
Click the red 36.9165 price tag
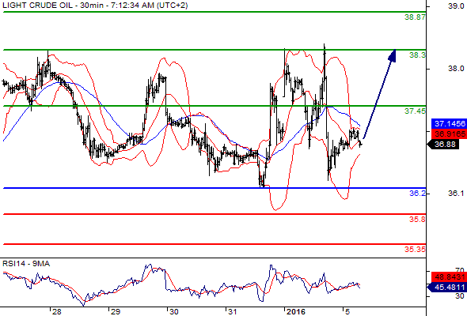click(x=449, y=134)
